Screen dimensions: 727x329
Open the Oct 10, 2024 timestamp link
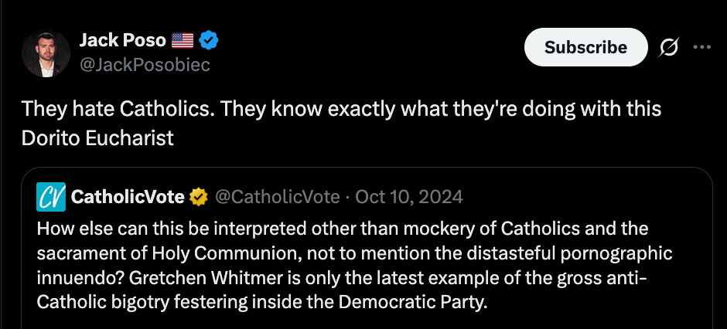coord(409,197)
